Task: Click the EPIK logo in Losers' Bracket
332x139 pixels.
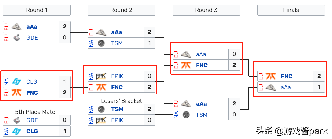Action: coord(101,120)
